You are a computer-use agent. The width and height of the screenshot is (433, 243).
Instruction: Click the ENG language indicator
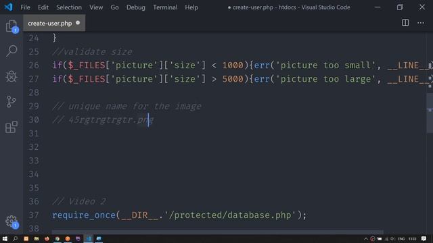click(x=401, y=239)
